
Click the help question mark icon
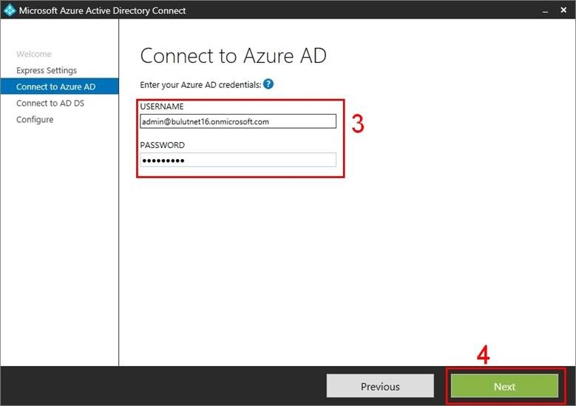(x=268, y=84)
